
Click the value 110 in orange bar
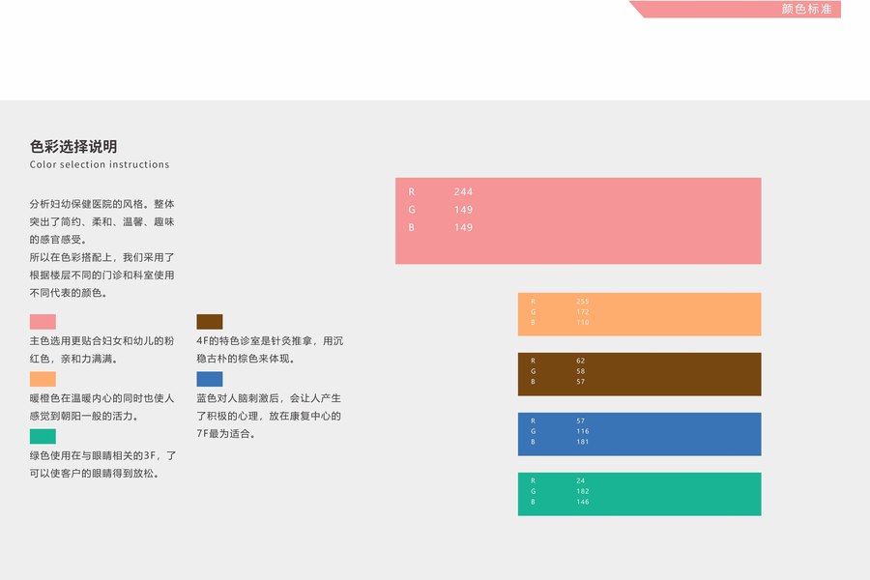click(x=582, y=323)
